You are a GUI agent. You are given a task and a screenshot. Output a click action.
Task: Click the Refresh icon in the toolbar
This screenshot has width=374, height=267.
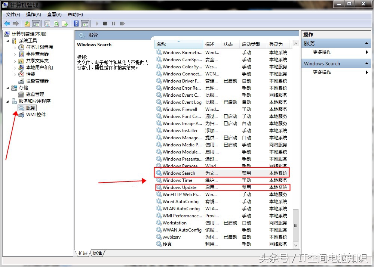pos(56,24)
